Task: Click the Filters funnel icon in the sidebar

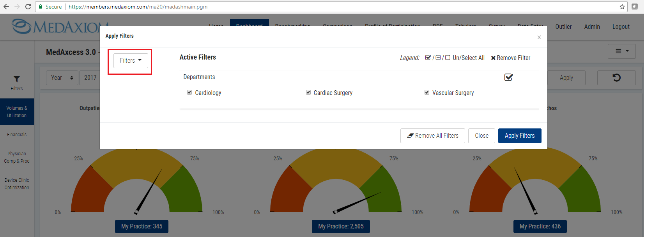Action: click(x=17, y=79)
